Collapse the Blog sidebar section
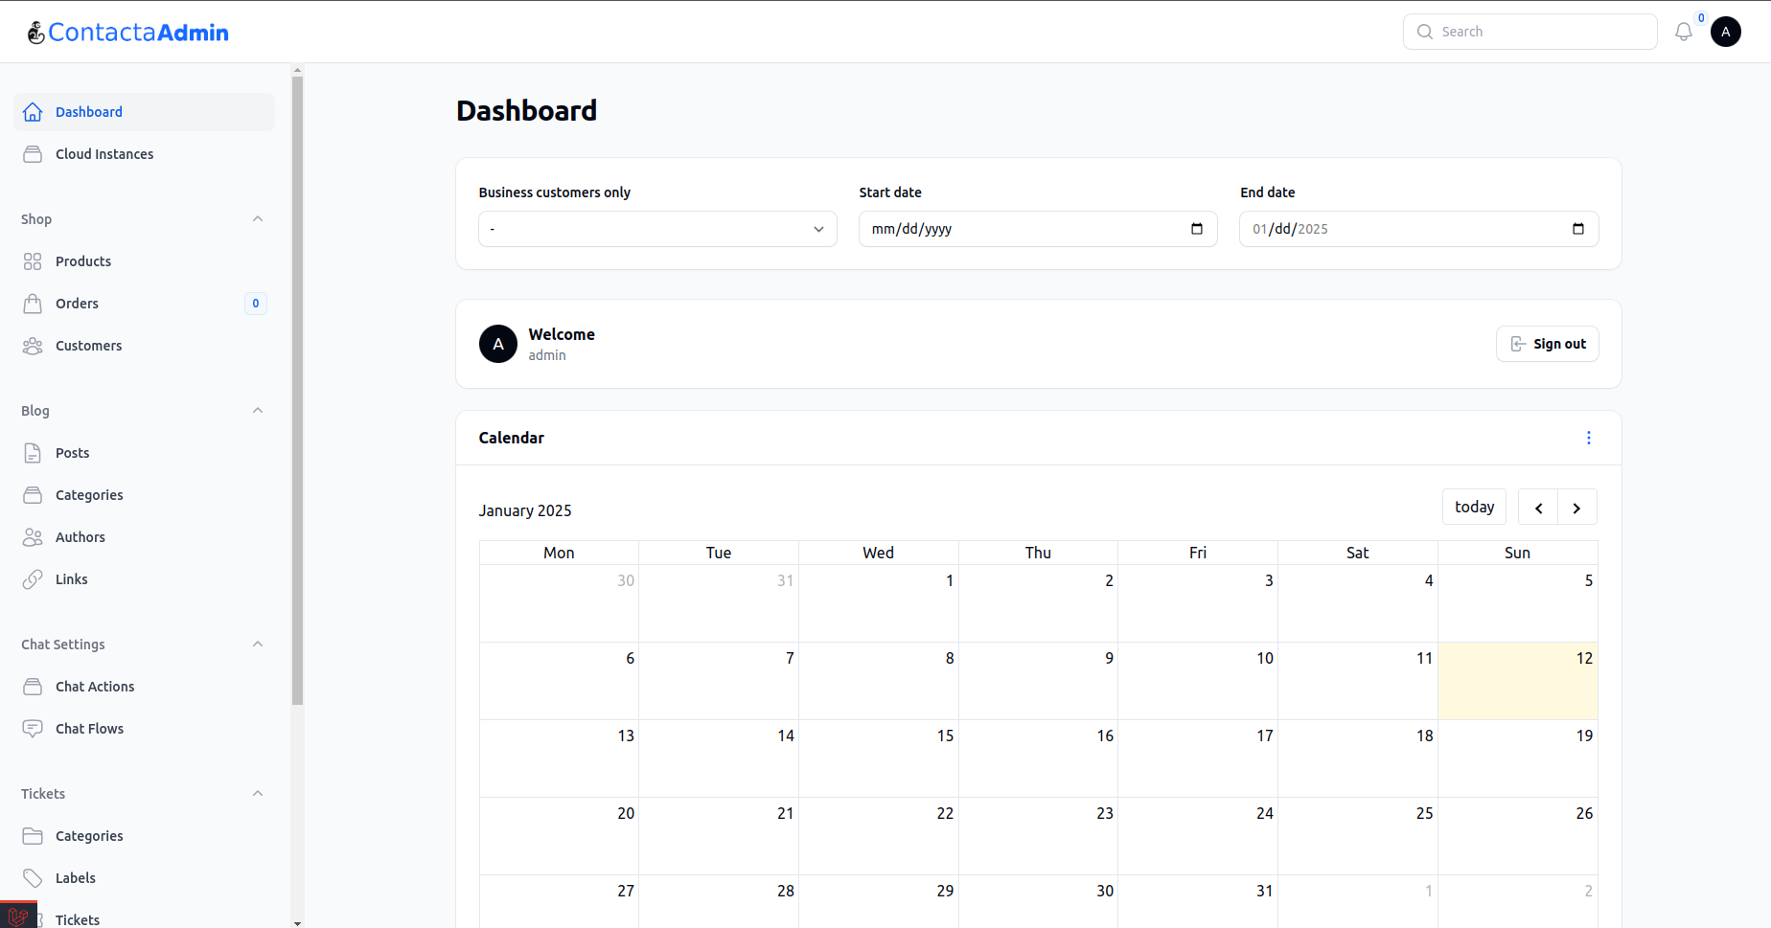Screen dimensions: 1771x928 257,411
